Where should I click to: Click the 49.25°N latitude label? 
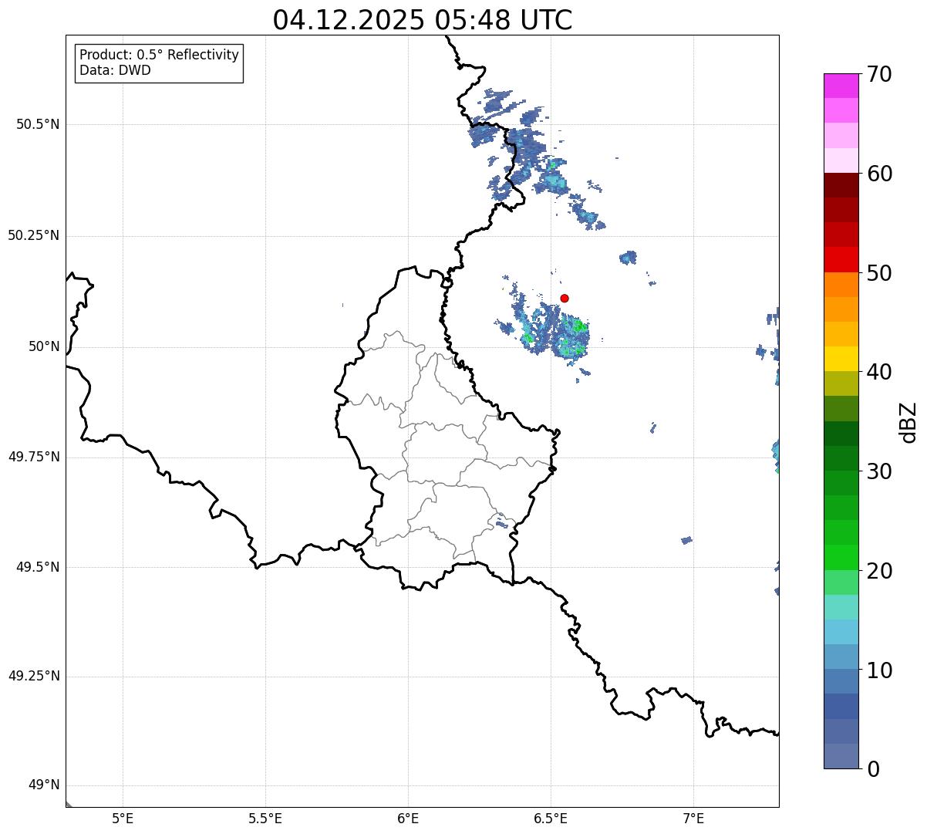click(x=34, y=677)
